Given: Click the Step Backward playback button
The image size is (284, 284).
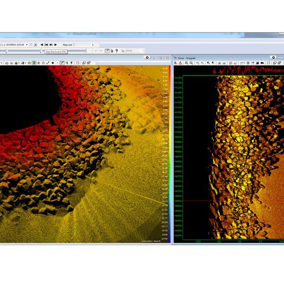Looking at the screenshot, I should click(x=47, y=44).
